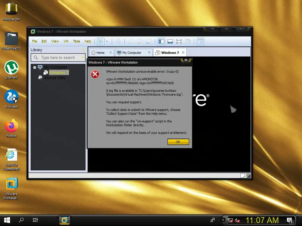Click OK in the error dialog
302x226 pixels.
click(178, 142)
